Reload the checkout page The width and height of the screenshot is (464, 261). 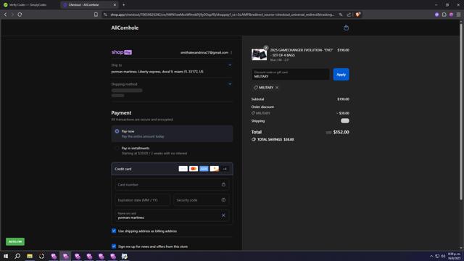[20, 14]
